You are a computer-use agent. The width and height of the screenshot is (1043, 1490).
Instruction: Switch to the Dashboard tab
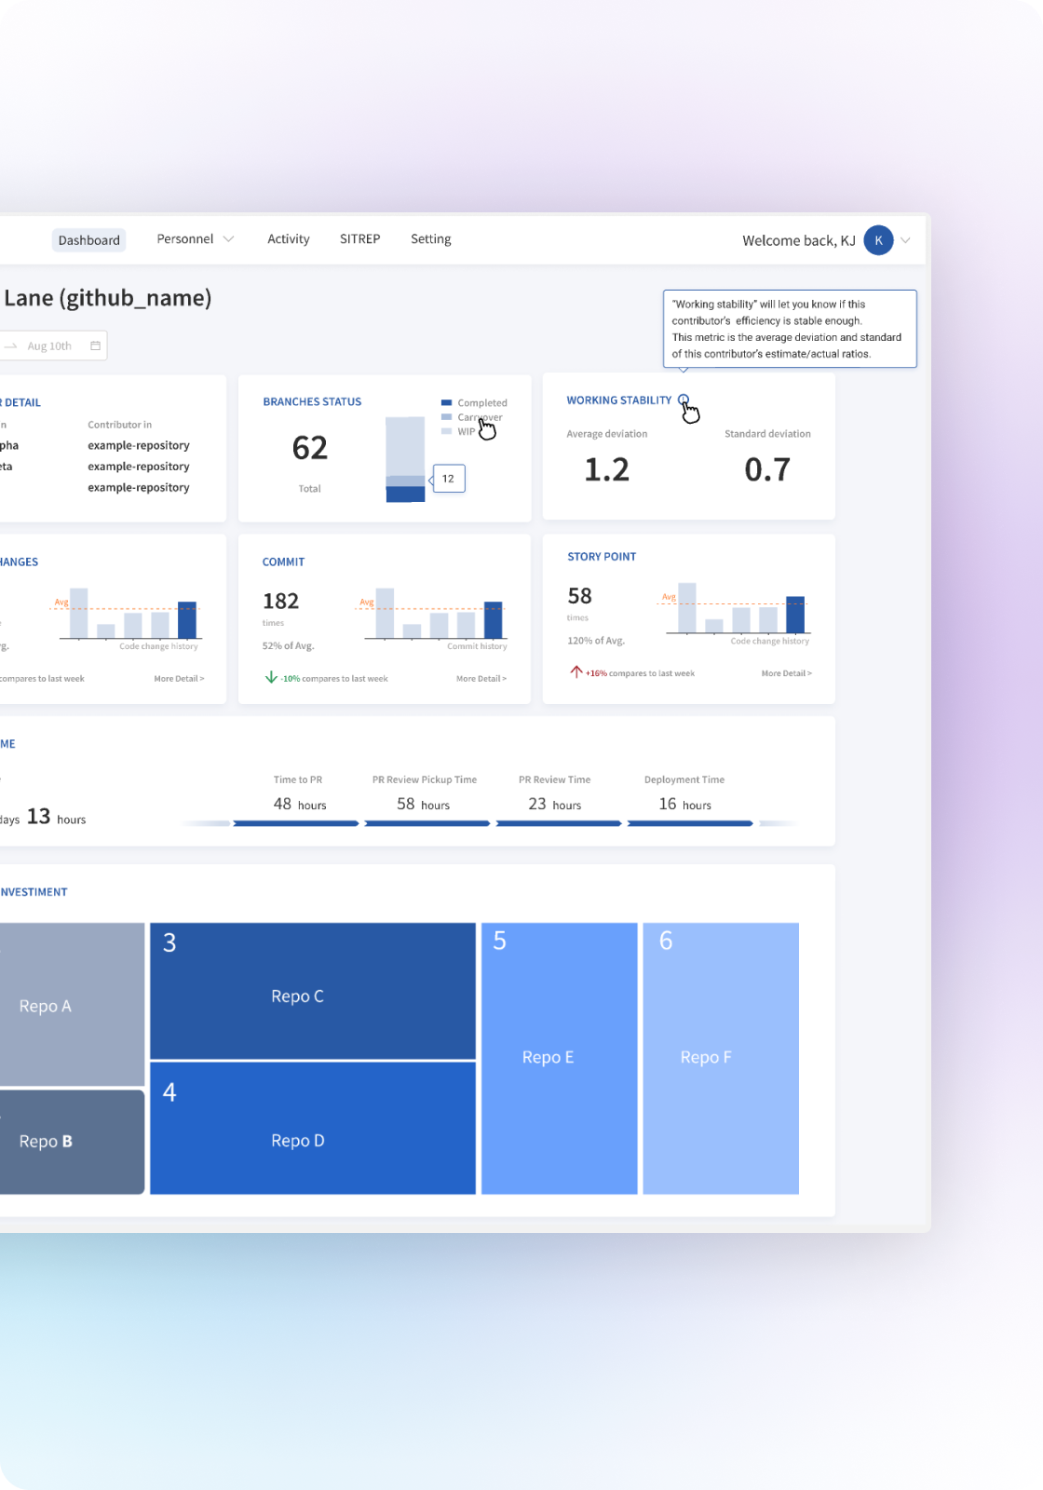[88, 240]
